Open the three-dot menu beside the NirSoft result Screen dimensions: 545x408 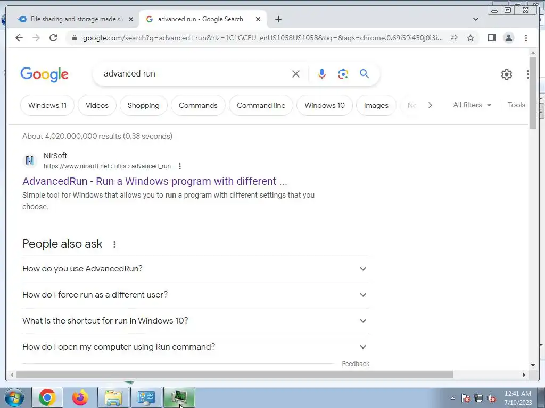pyautogui.click(x=180, y=166)
